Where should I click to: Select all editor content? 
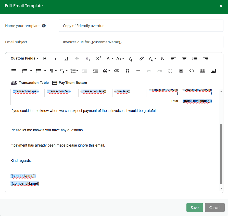pyautogui.click(x=181, y=71)
